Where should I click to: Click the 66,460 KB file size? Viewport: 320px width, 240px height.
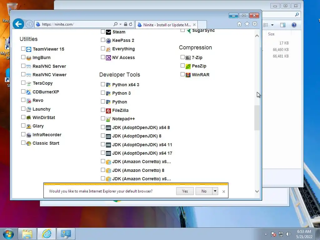click(x=281, y=50)
